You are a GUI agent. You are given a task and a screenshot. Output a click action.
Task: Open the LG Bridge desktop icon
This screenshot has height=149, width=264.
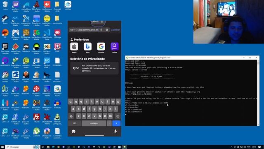[x=57, y=34]
